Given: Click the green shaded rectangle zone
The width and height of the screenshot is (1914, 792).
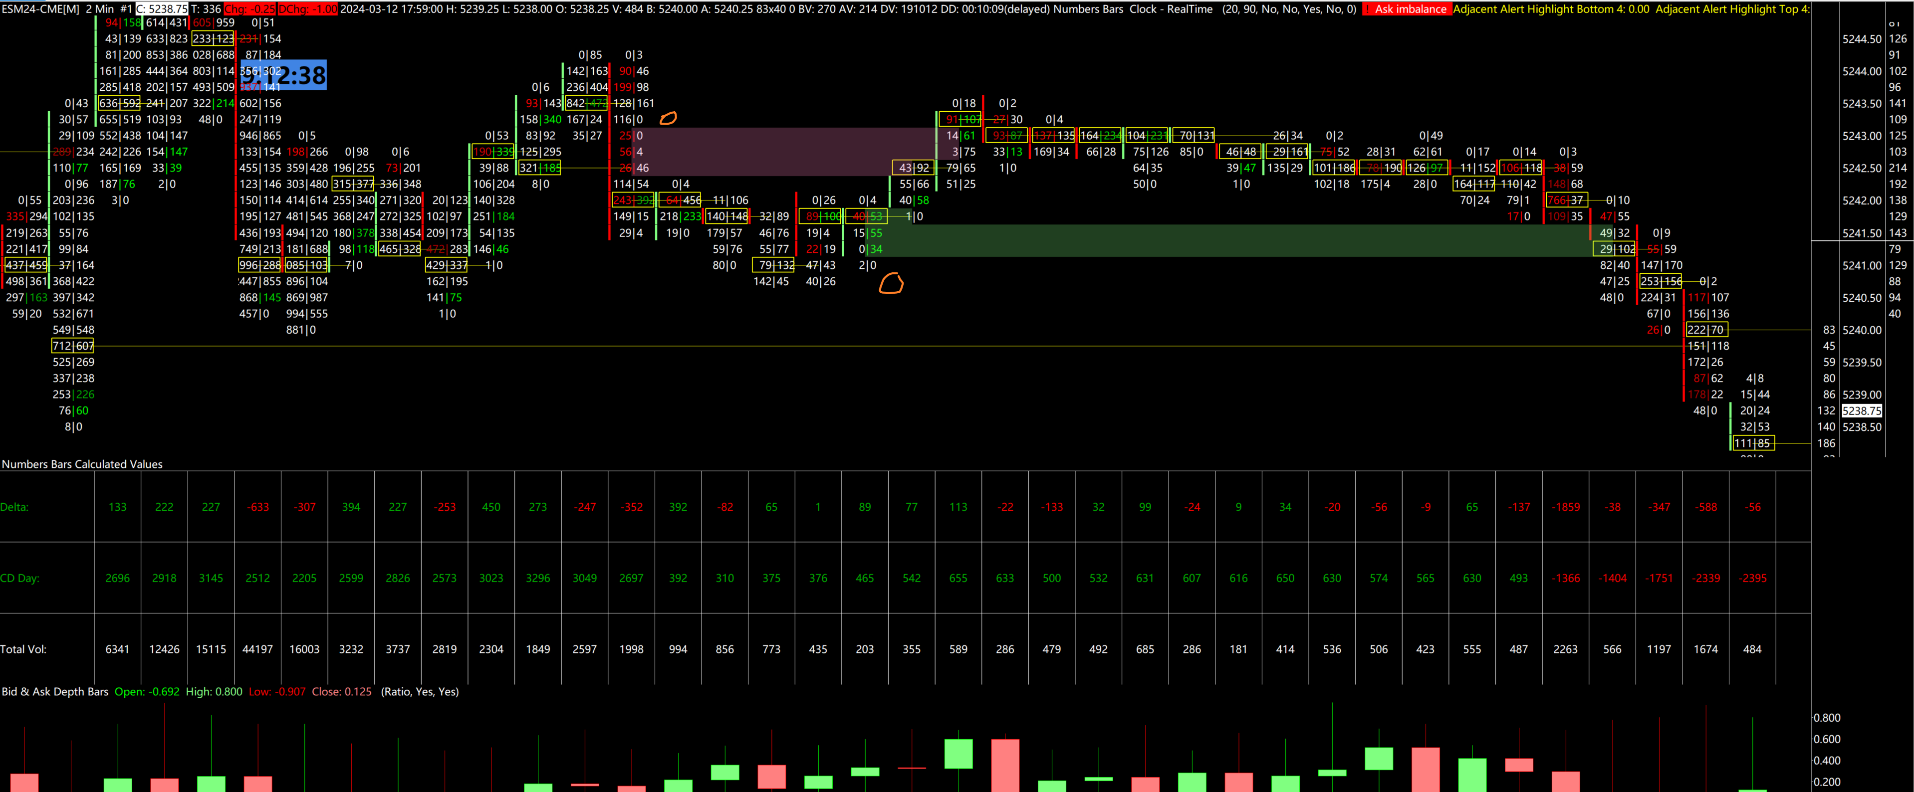Looking at the screenshot, I should point(1226,241).
